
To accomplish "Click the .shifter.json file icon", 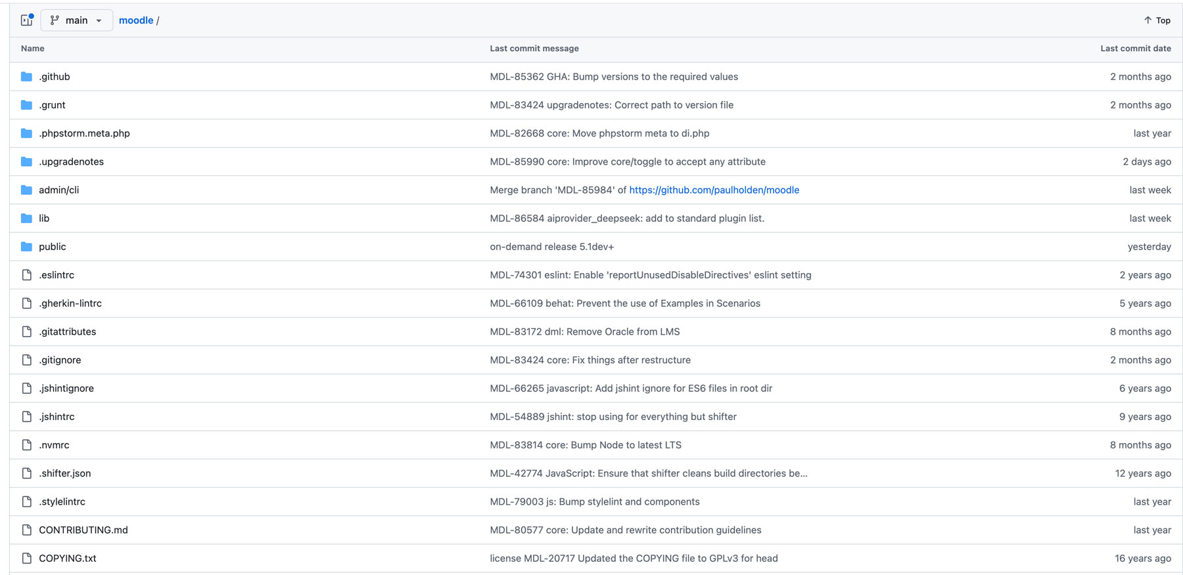I will pos(26,473).
